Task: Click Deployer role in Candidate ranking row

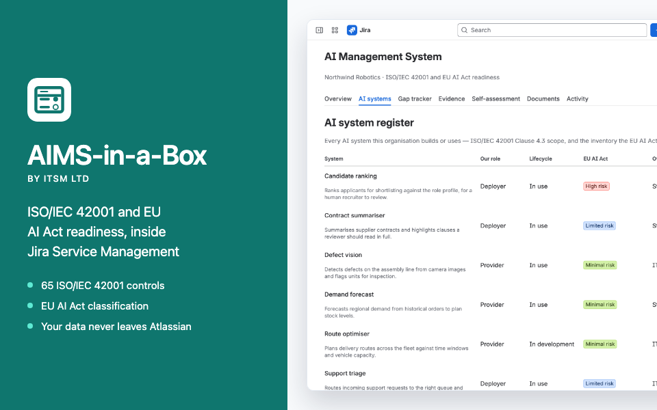Action: 493,186
